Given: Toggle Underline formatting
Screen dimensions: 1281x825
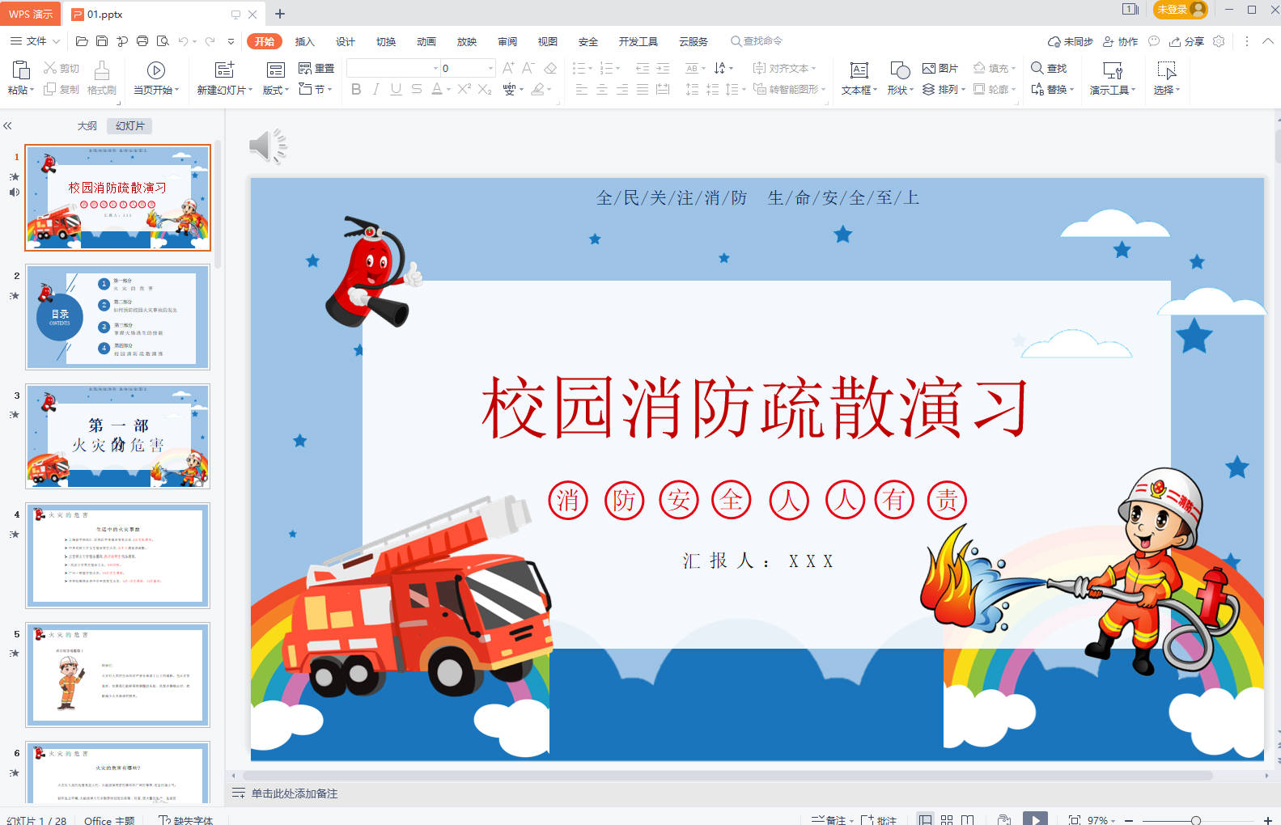Looking at the screenshot, I should [x=396, y=90].
